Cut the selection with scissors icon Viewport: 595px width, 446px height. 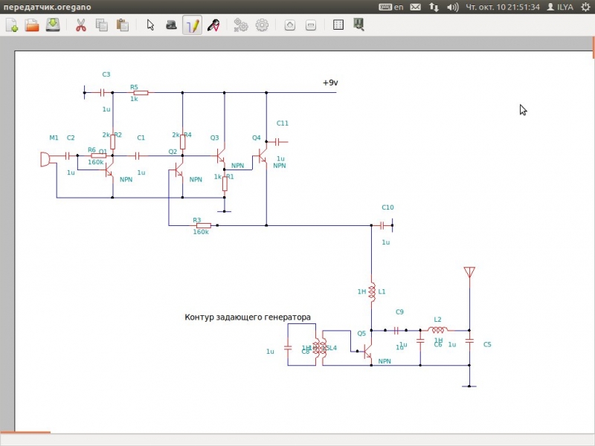click(x=82, y=25)
